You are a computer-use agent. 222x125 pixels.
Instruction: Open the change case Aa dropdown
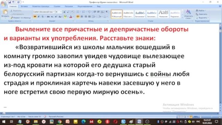coord(60,17)
